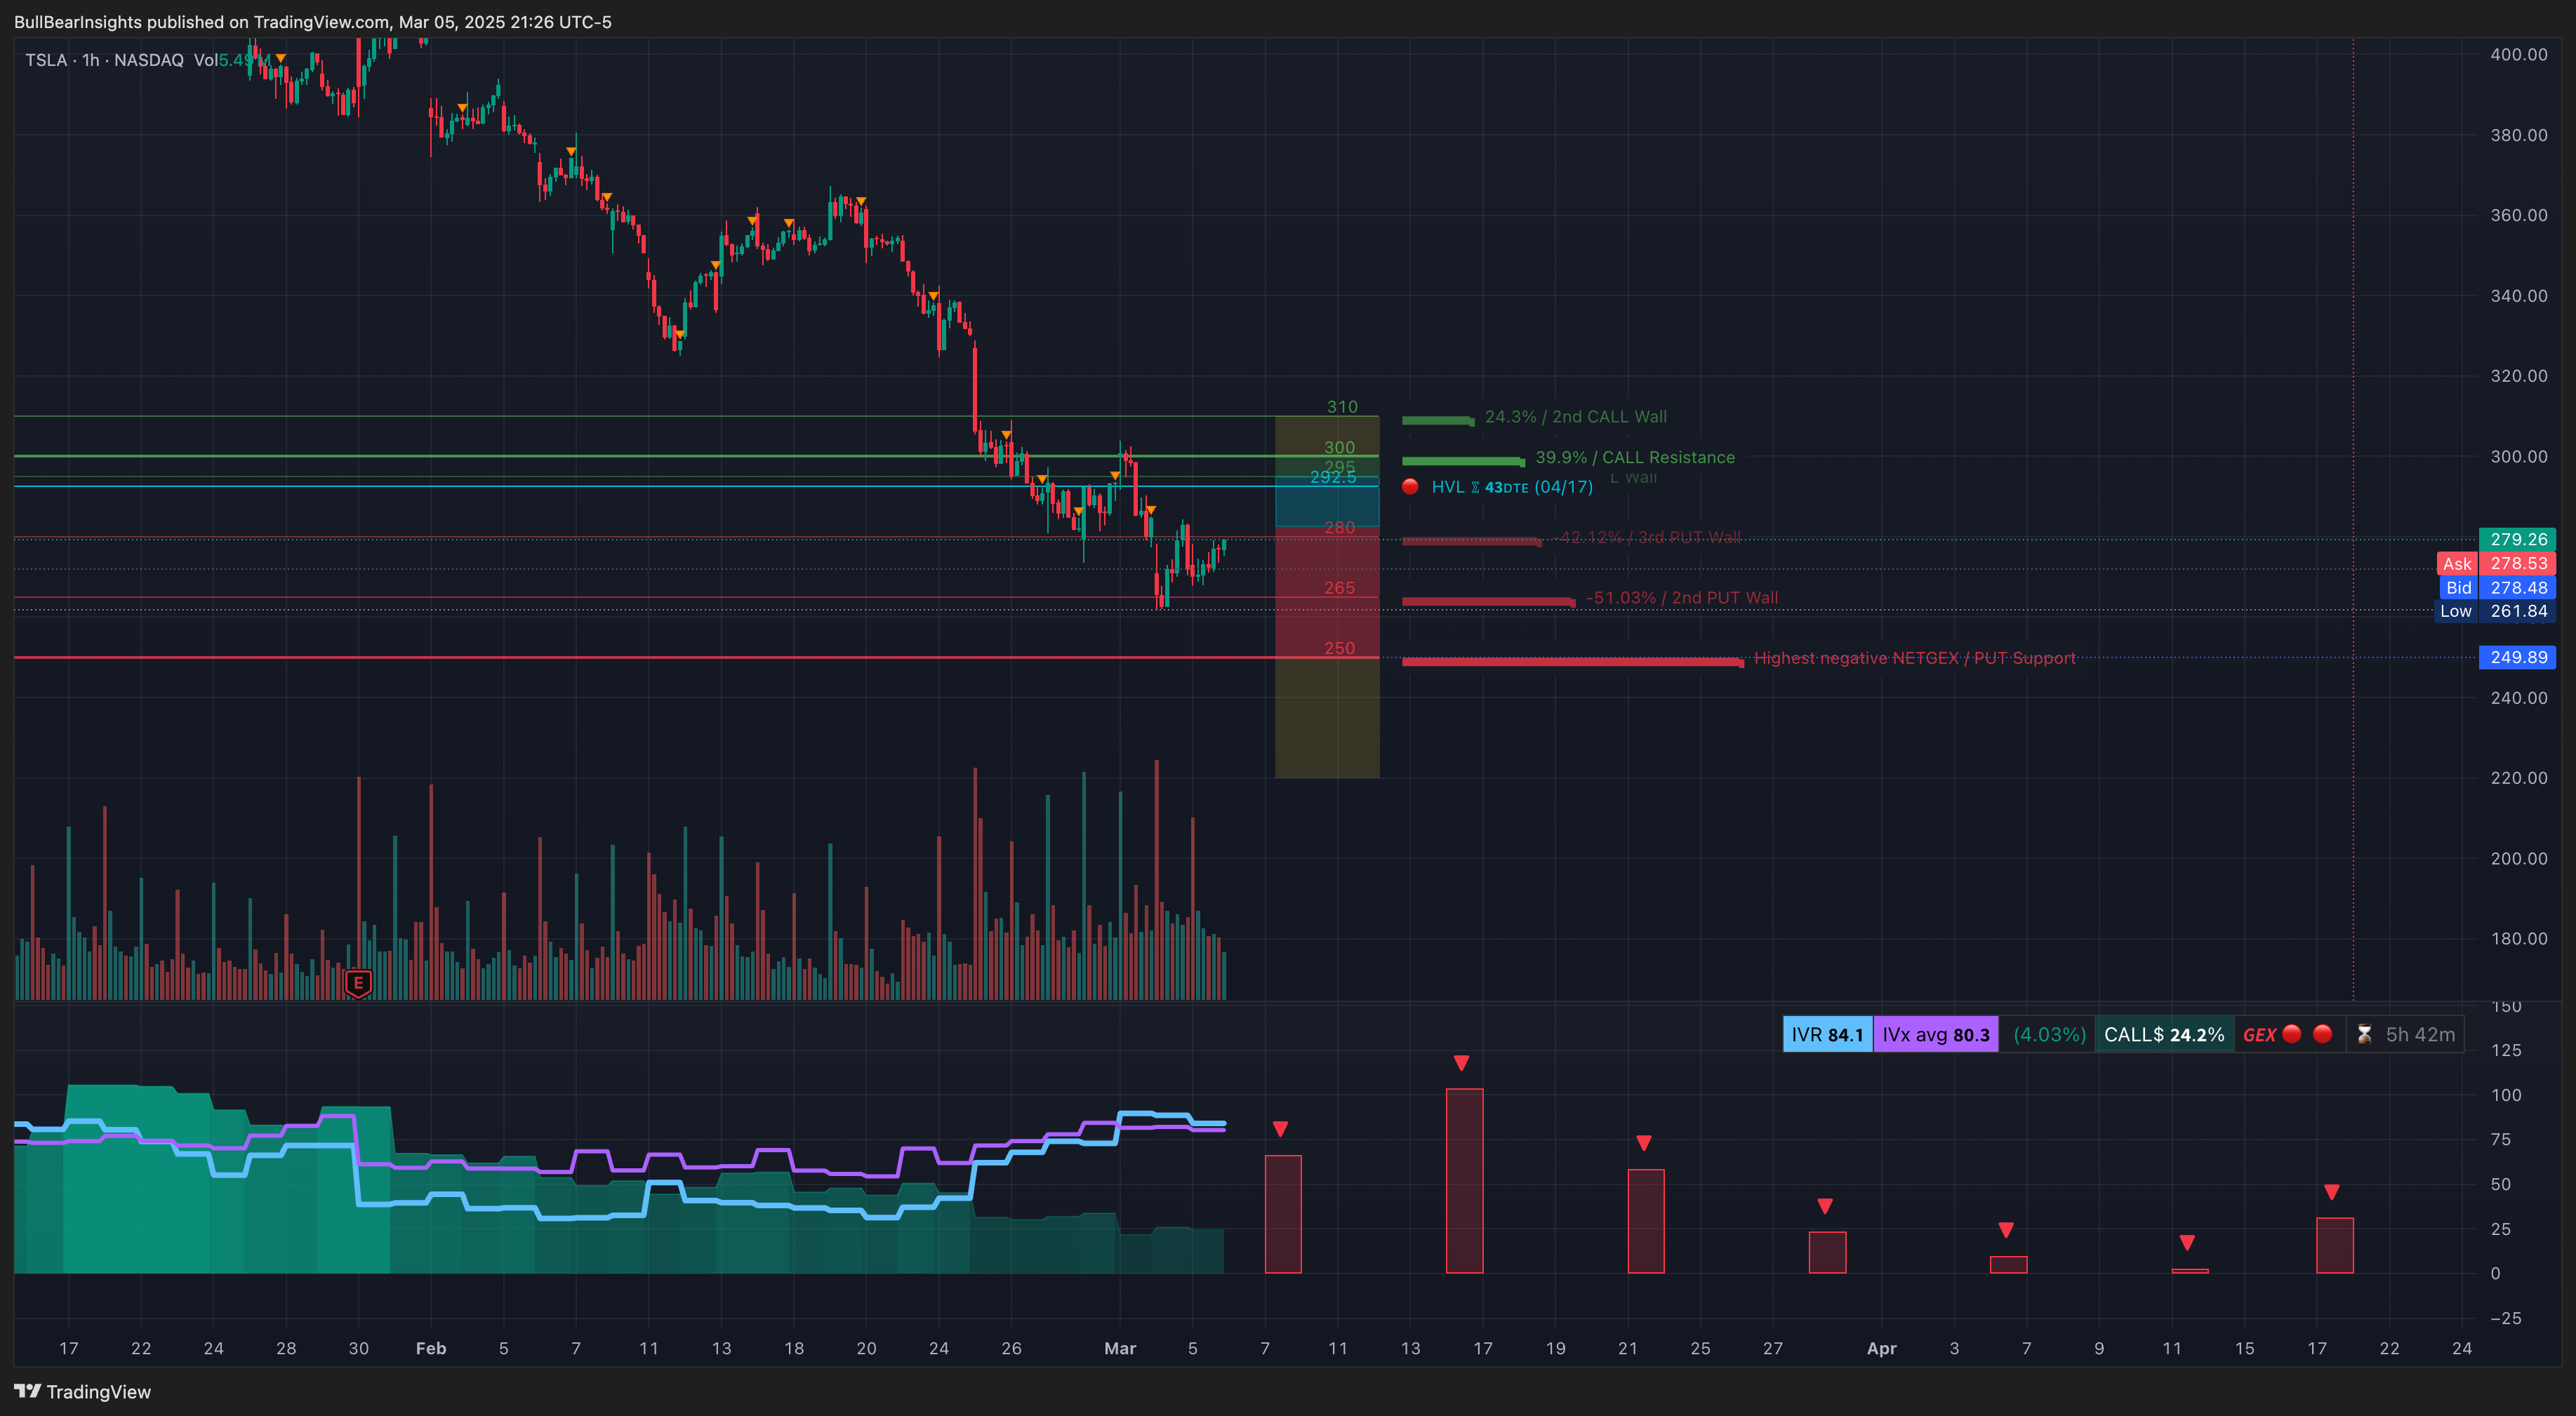The height and width of the screenshot is (1416, 2576).
Task: Click the IVR 84.1 badge
Action: (1827, 1034)
